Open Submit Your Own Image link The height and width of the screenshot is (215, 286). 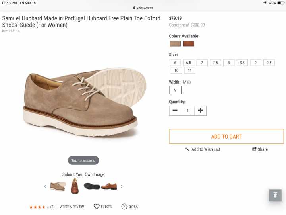click(83, 174)
